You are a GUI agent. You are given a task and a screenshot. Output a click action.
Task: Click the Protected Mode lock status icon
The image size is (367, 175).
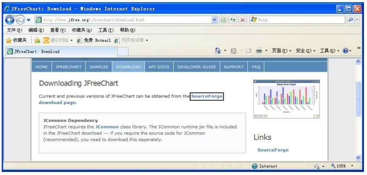(316, 166)
